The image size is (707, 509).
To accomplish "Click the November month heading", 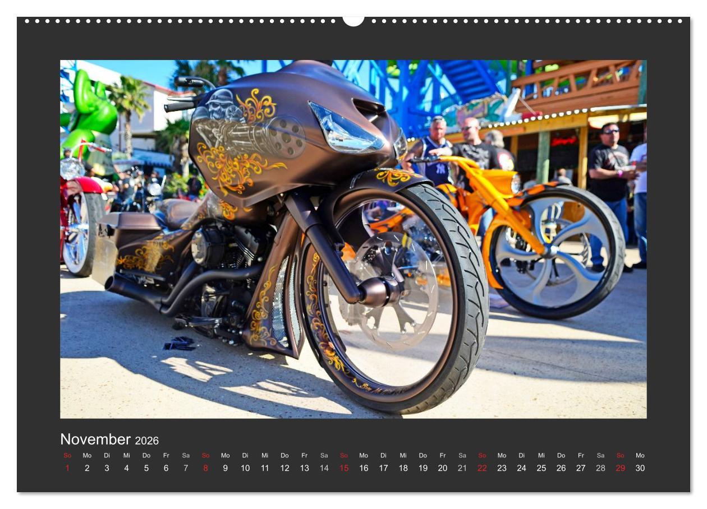I will pyautogui.click(x=95, y=440).
